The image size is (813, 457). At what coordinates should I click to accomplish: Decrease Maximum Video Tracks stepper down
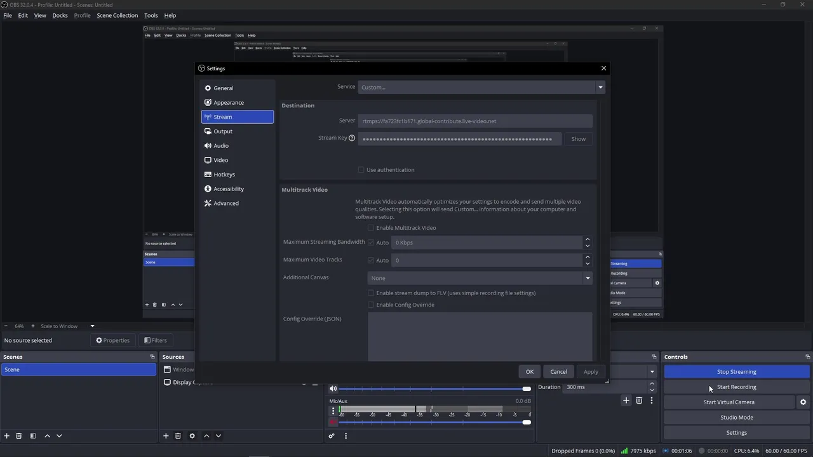point(588,263)
